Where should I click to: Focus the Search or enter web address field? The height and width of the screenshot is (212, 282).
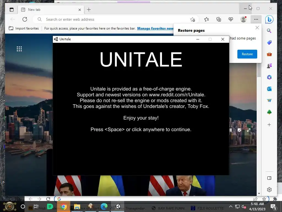pos(115,20)
